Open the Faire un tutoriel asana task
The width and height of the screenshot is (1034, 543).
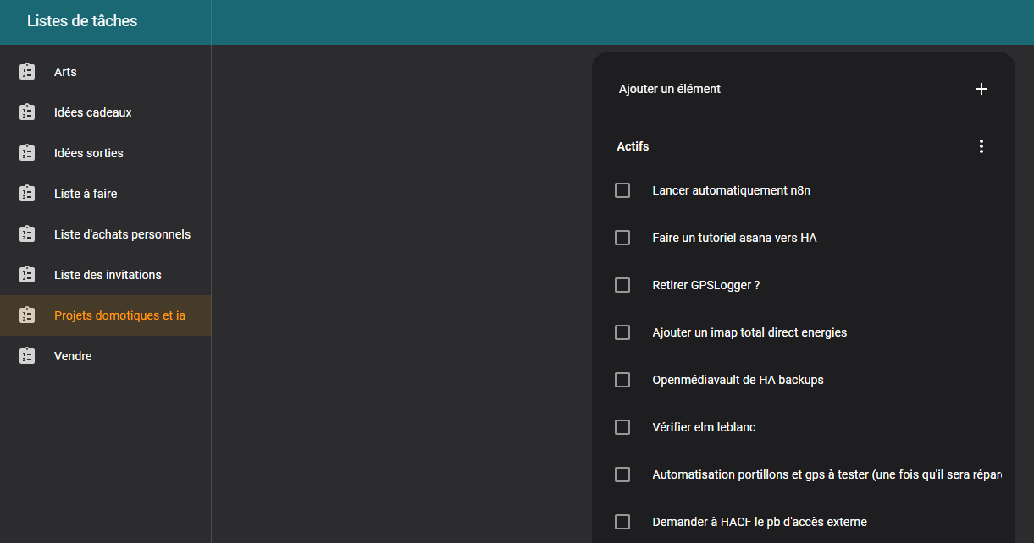pos(734,238)
